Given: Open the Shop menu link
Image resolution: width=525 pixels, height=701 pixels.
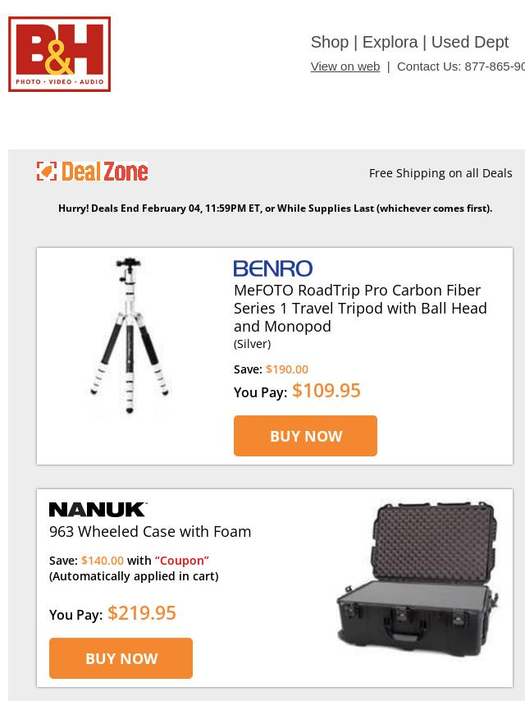Looking at the screenshot, I should [x=330, y=42].
